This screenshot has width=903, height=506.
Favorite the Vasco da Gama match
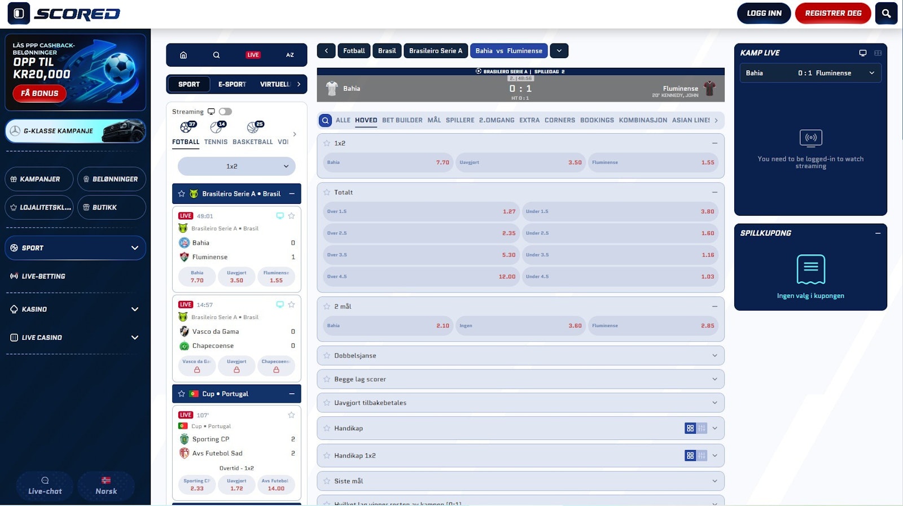coord(292,304)
